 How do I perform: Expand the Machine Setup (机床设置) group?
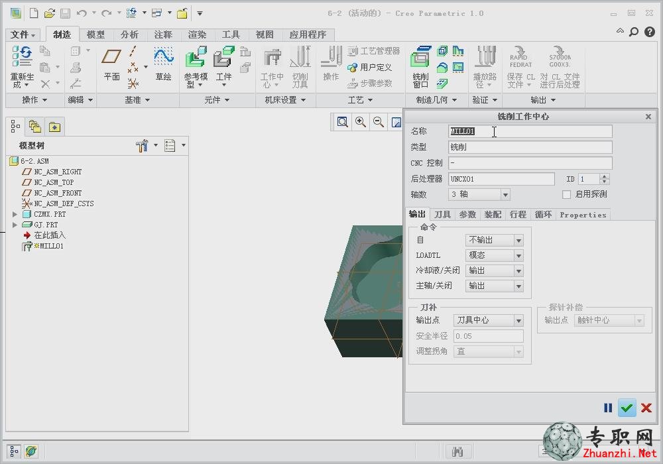[285, 100]
